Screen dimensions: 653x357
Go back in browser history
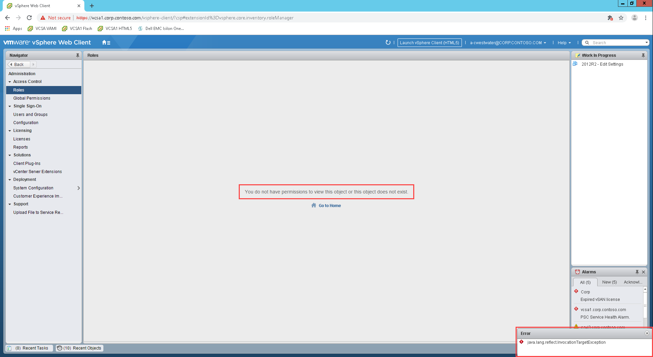pyautogui.click(x=7, y=18)
